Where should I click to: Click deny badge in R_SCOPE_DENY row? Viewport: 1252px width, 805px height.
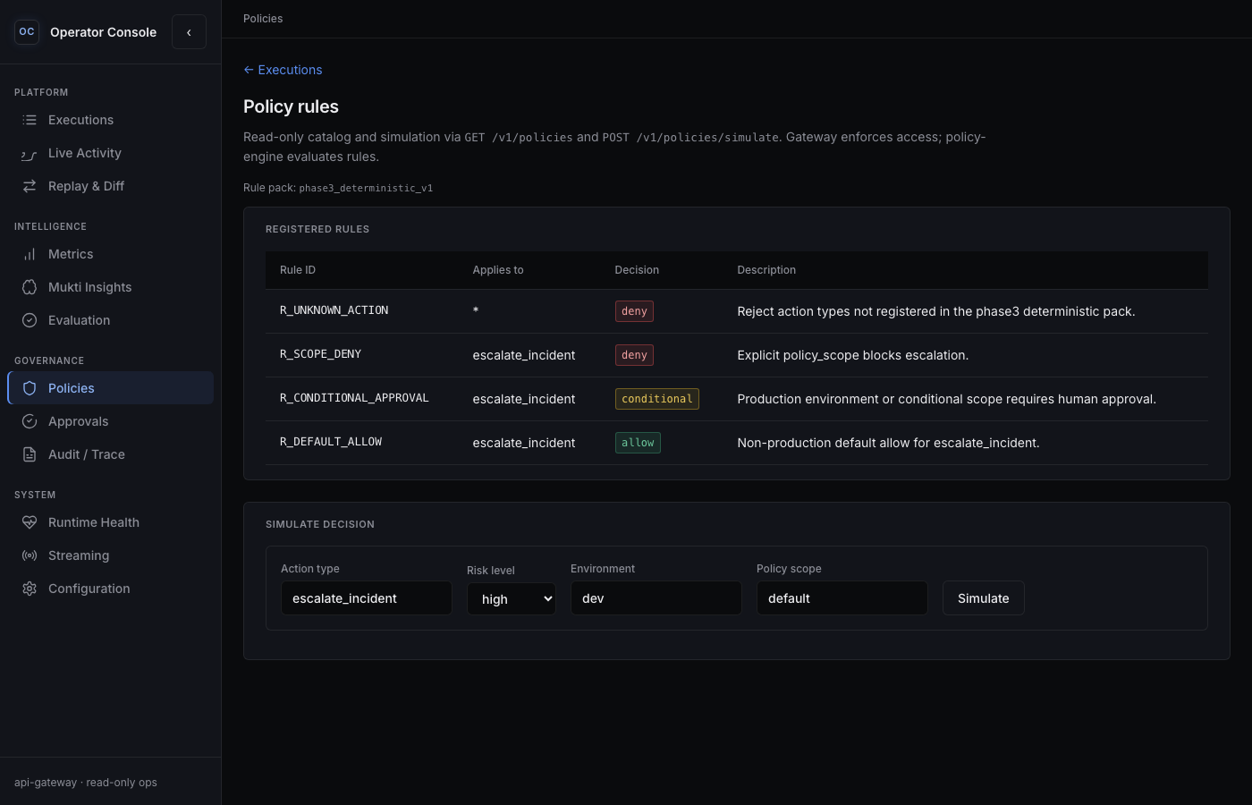point(634,355)
